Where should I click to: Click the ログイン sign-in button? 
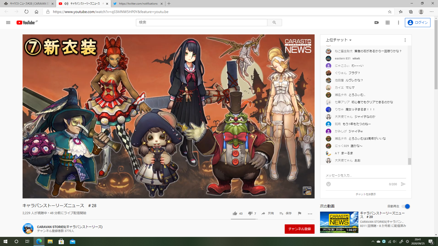pyautogui.click(x=418, y=22)
